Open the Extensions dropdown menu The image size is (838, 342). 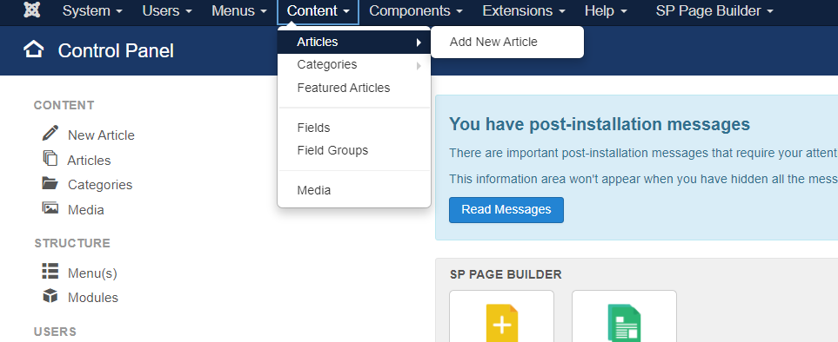[524, 10]
